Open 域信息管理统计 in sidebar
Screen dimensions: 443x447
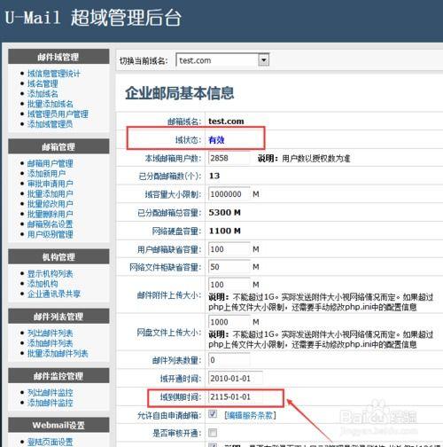point(54,74)
